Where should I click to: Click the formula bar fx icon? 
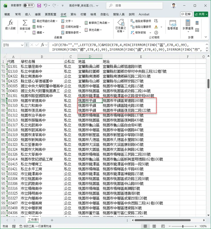click(42, 45)
